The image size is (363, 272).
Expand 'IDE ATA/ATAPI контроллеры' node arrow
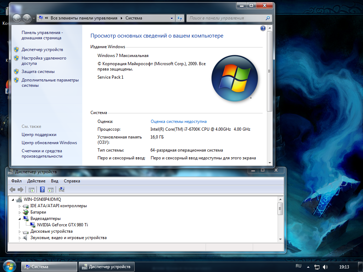click(x=20, y=206)
